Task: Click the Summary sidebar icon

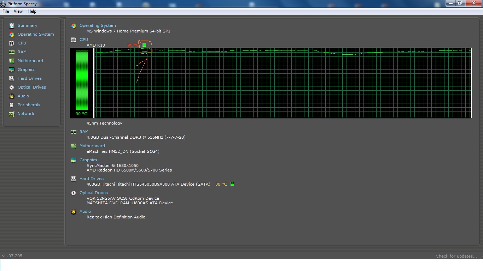Action: click(x=12, y=25)
